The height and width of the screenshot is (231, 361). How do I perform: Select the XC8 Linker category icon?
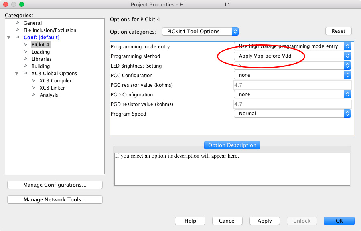(x=34, y=88)
